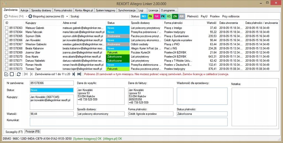
Task: Click the Komunikat field
Action: click(x=129, y=122)
